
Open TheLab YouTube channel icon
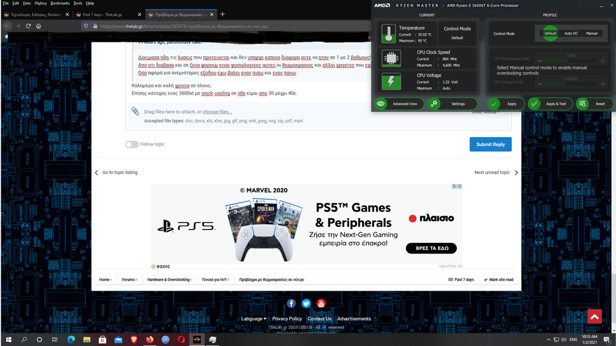point(321,303)
